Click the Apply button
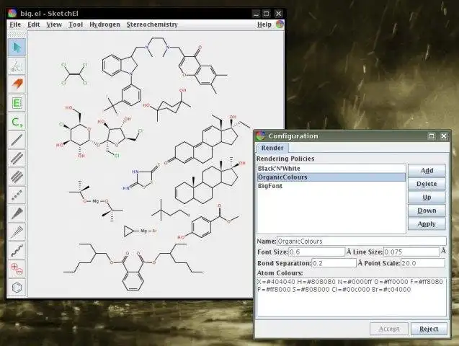The width and height of the screenshot is (459, 346). pyautogui.click(x=427, y=224)
